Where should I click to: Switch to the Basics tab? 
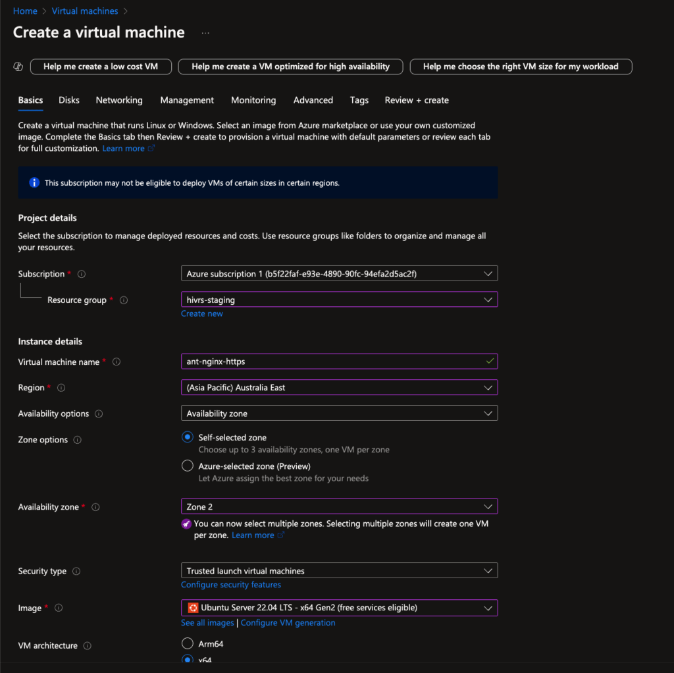coord(30,100)
